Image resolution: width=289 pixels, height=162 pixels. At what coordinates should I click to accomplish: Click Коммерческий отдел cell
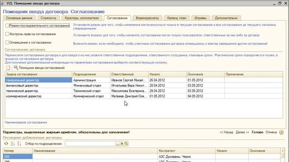pyautogui.click(x=91, y=96)
